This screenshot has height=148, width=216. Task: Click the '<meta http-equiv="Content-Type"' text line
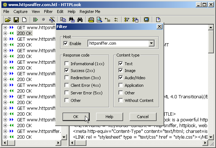click(140, 131)
